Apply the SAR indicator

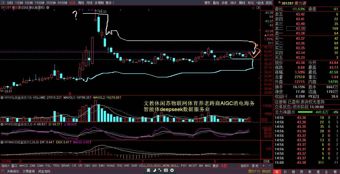click(134, 166)
